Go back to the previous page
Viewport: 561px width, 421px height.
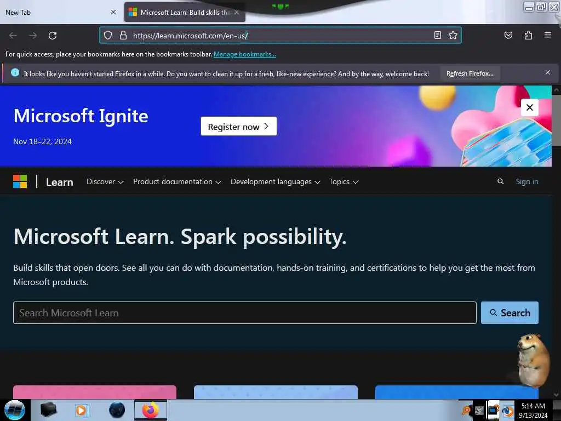click(13, 36)
